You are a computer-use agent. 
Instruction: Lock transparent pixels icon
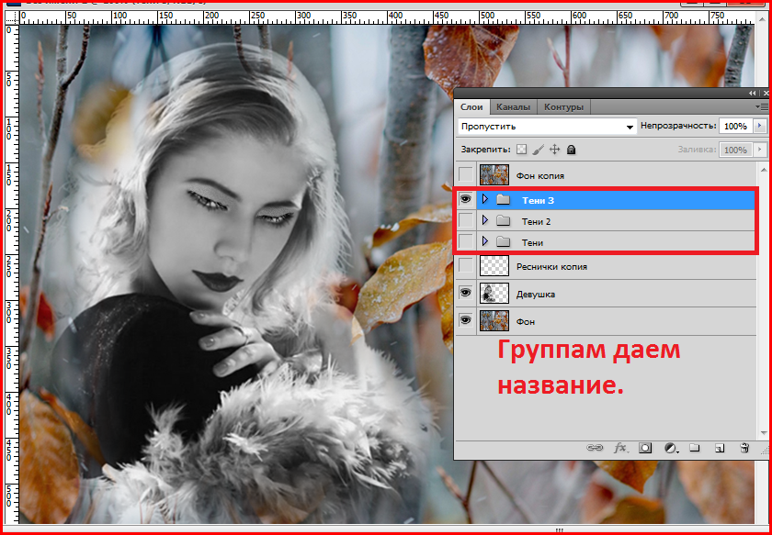pos(521,150)
